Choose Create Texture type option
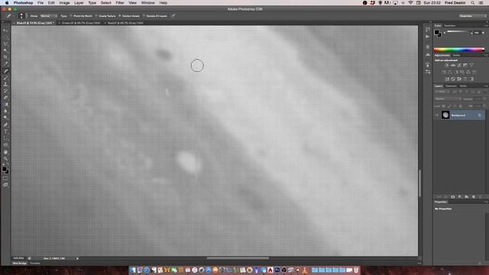 click(105, 16)
